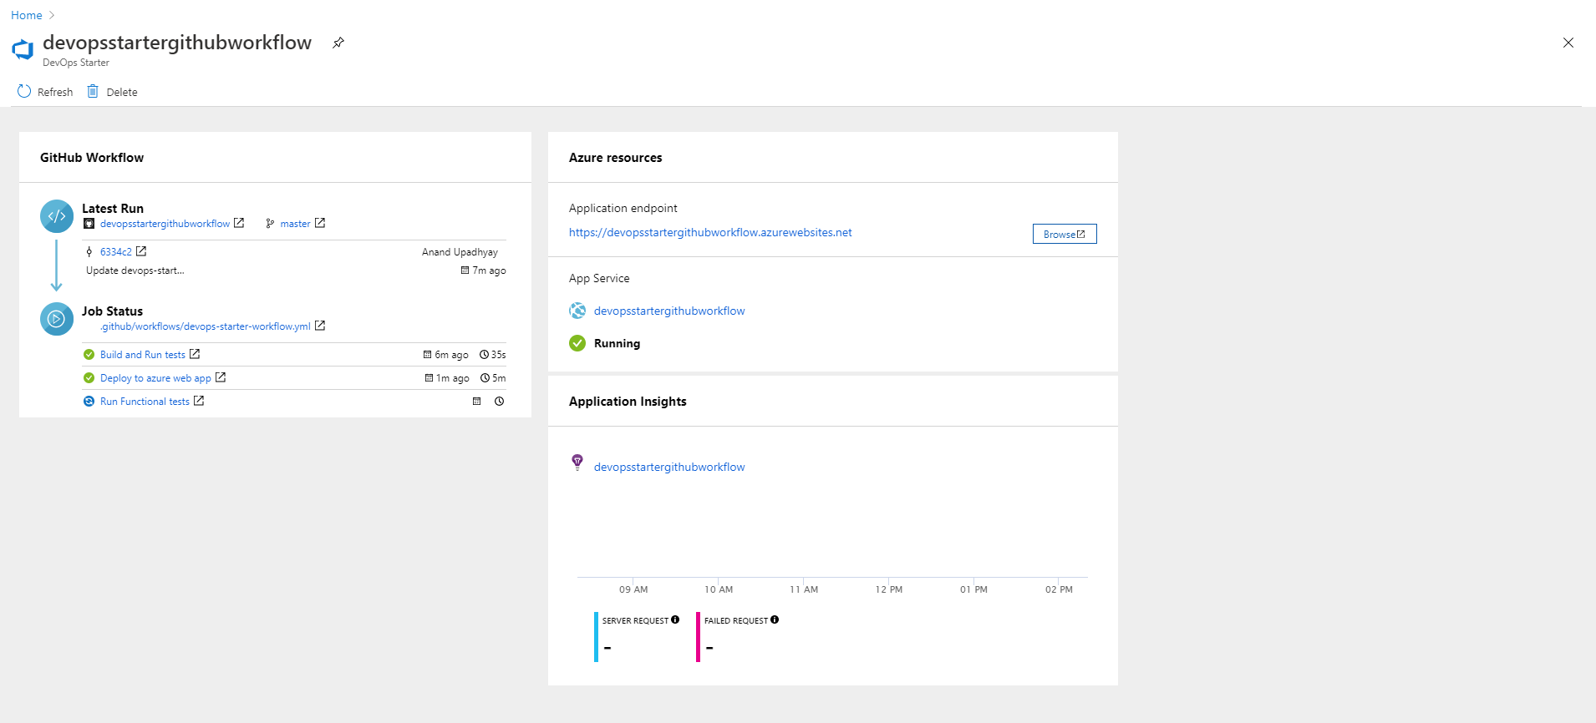The height and width of the screenshot is (723, 1596).
Task: Open devopsstartergithubworkflow App Service link
Action: (x=669, y=311)
